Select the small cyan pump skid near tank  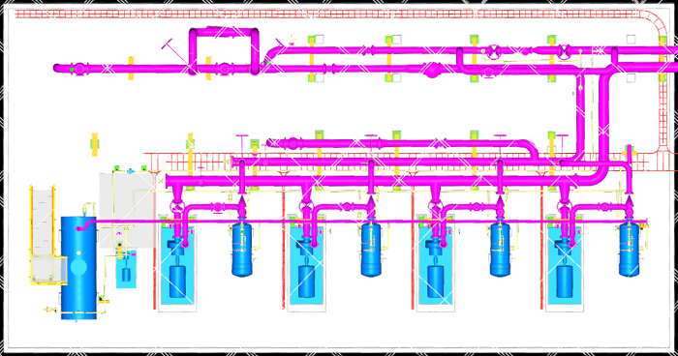click(126, 268)
